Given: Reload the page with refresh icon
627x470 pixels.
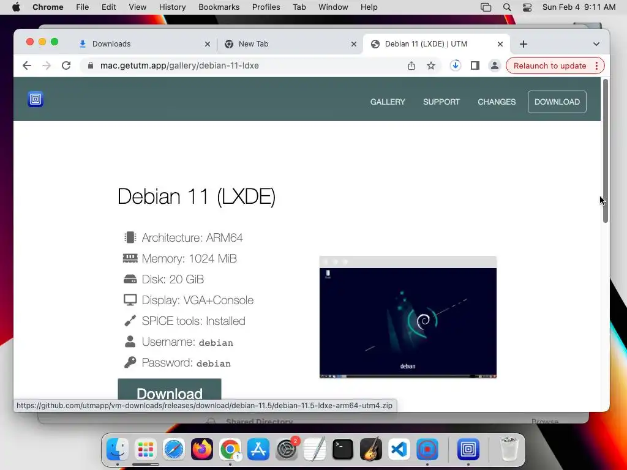Looking at the screenshot, I should coord(66,65).
